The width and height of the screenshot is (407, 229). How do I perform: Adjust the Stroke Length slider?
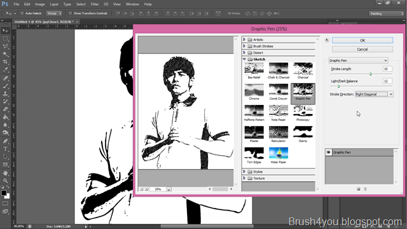click(370, 74)
